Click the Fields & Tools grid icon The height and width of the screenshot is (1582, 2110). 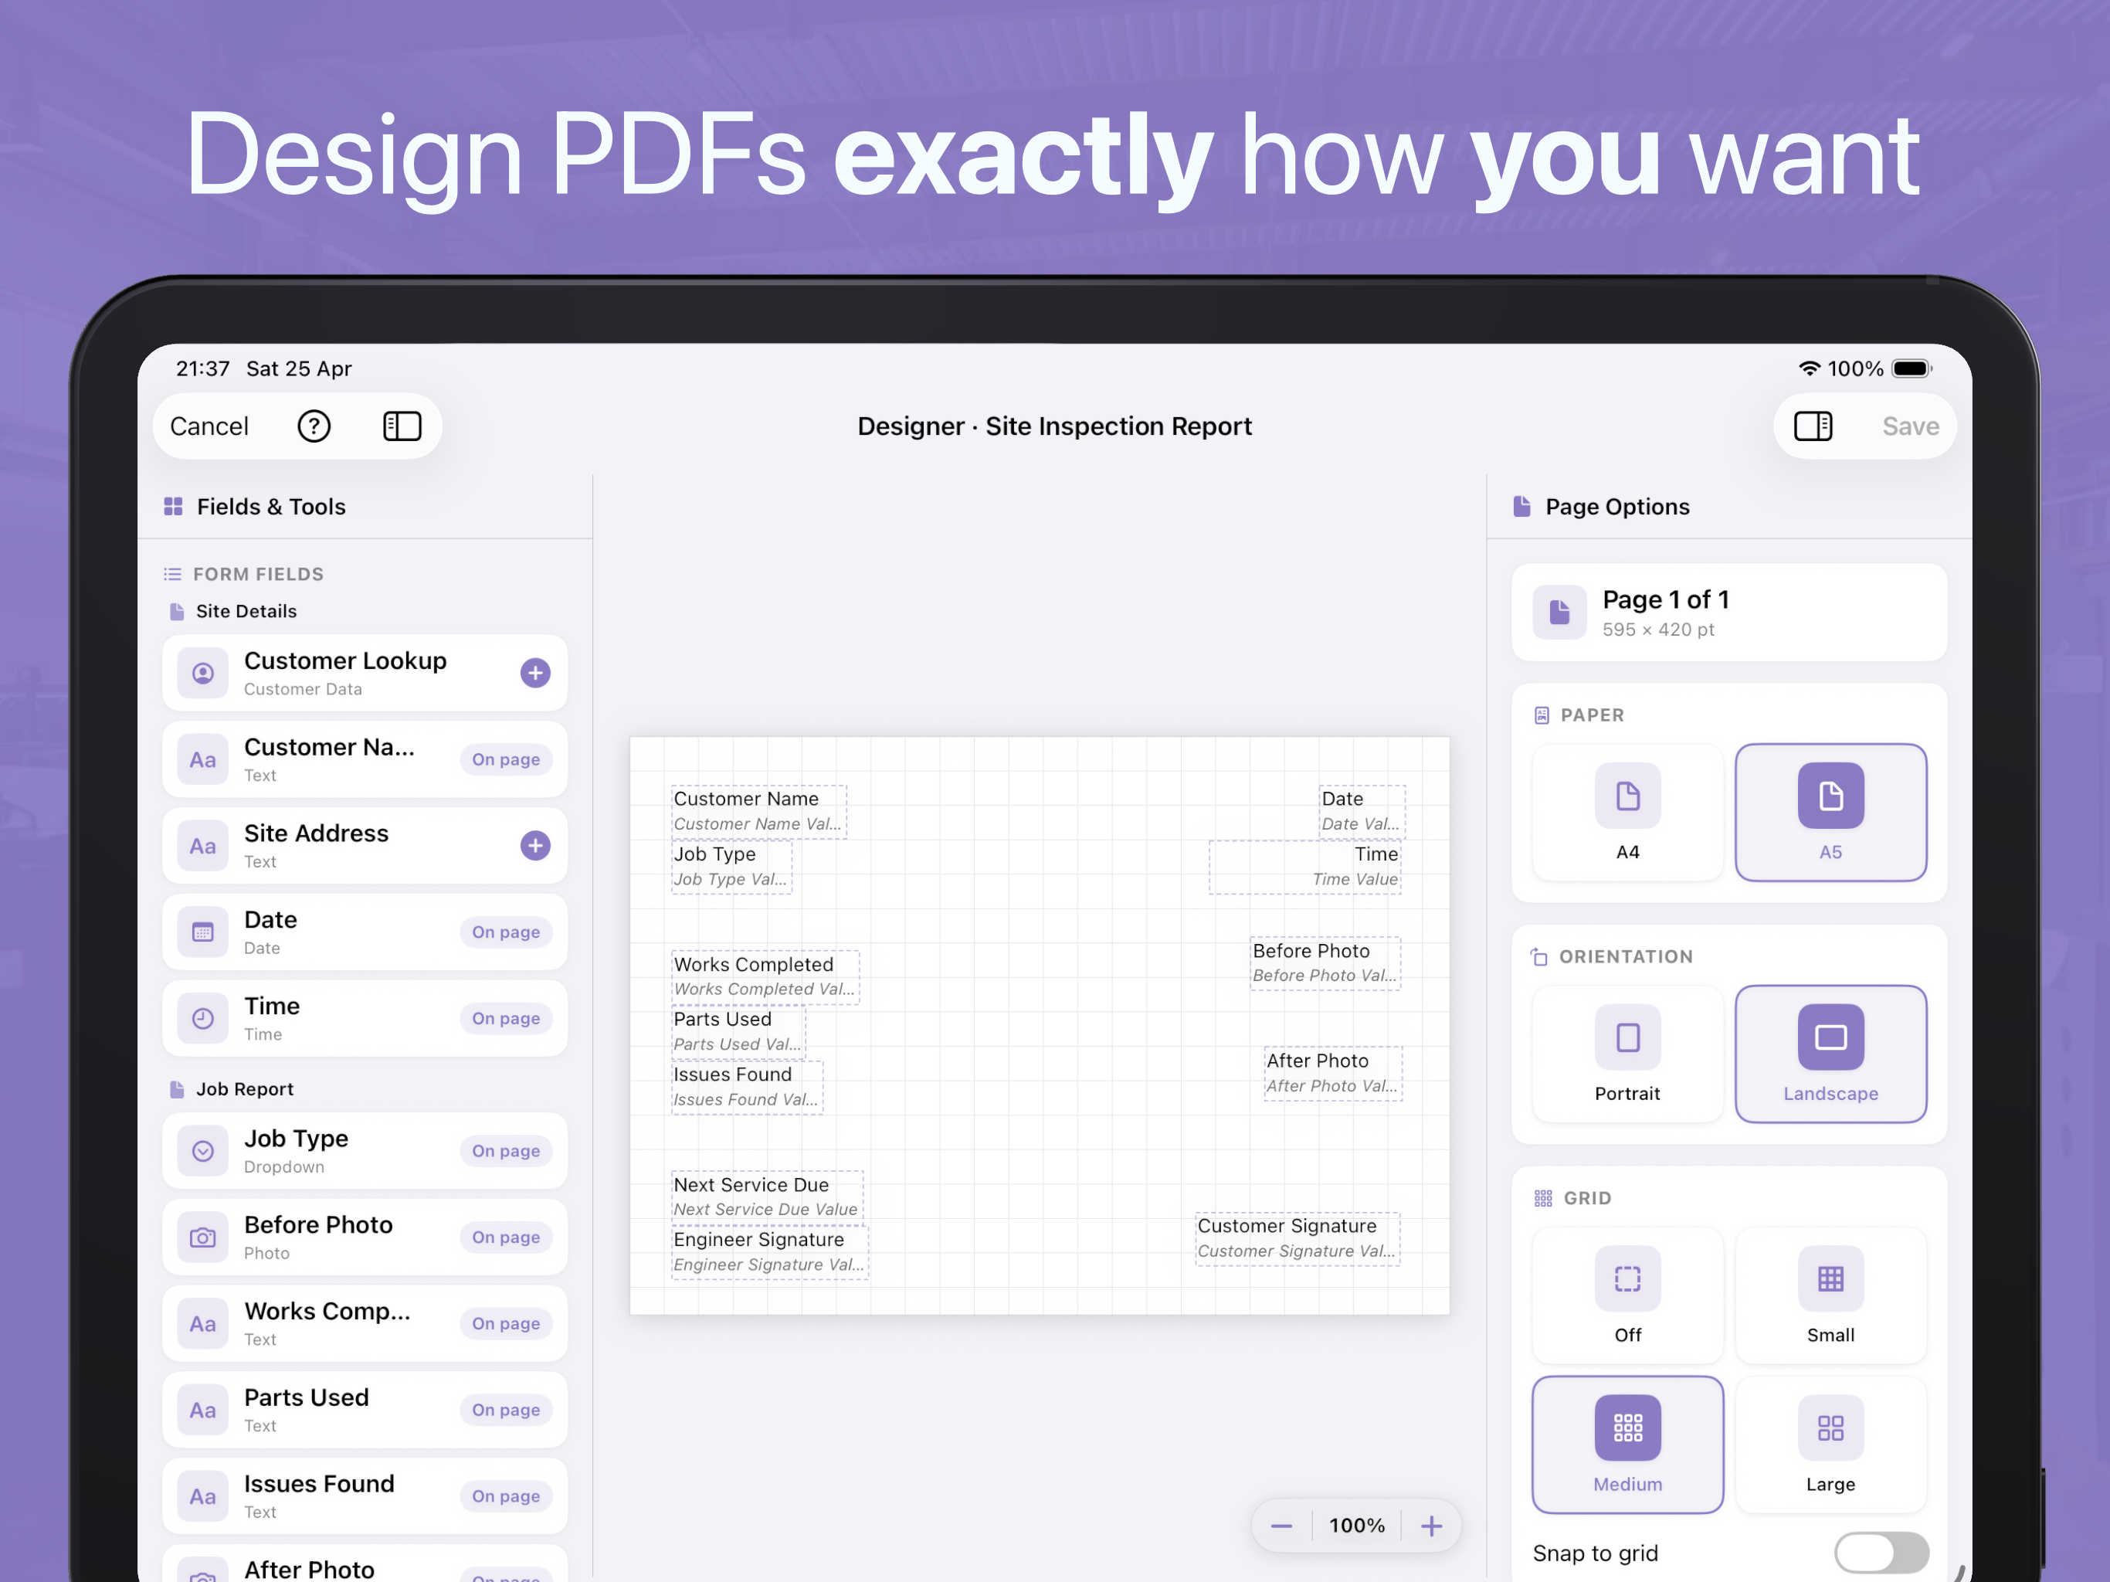pos(173,506)
